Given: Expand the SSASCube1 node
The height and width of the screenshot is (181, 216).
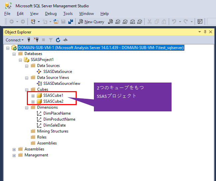Looking at the screenshot, I should [33, 95].
